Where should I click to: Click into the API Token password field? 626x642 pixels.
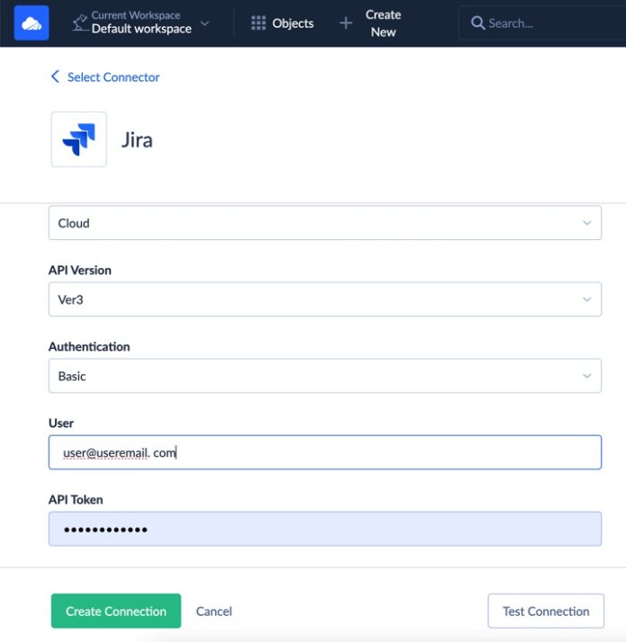click(324, 529)
